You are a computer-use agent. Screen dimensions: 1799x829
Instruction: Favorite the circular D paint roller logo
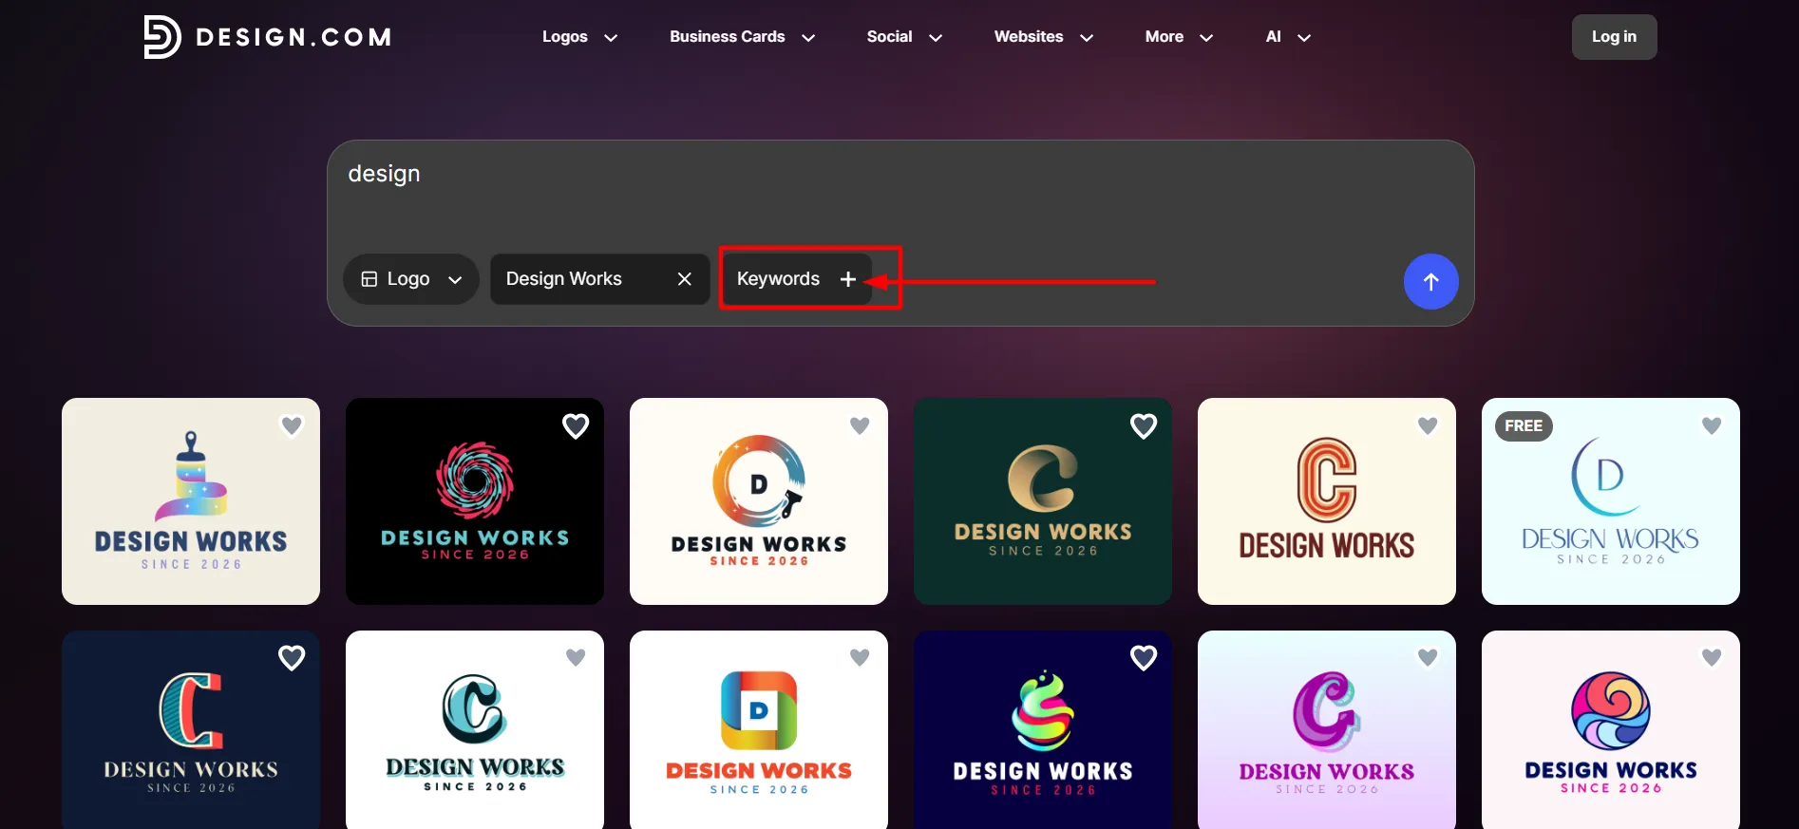860,425
